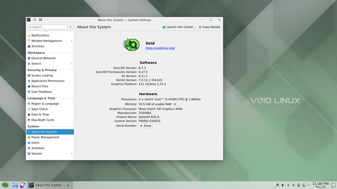Click the Void logo image
This screenshot has height=189, width=337.
click(x=131, y=45)
